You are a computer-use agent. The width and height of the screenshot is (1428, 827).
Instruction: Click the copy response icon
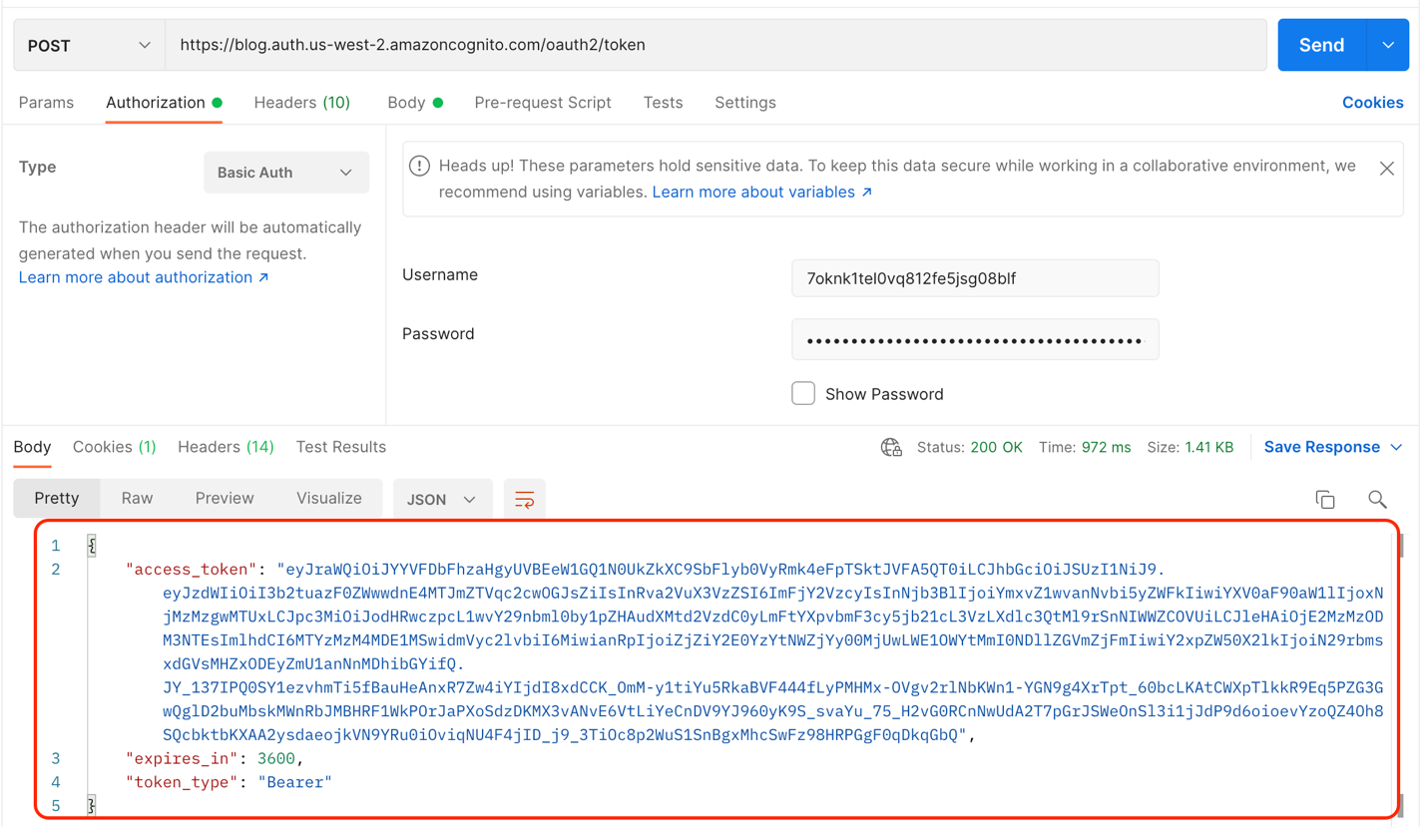pos(1325,500)
